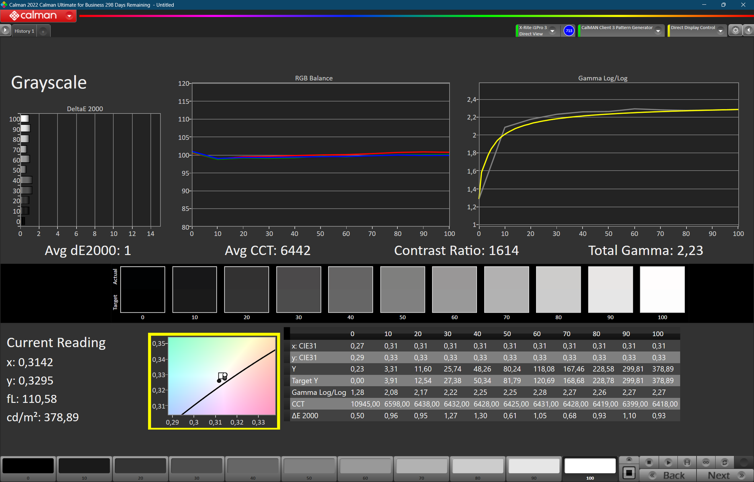
Task: Open the Direct Display Control dropdown
Action: [721, 31]
